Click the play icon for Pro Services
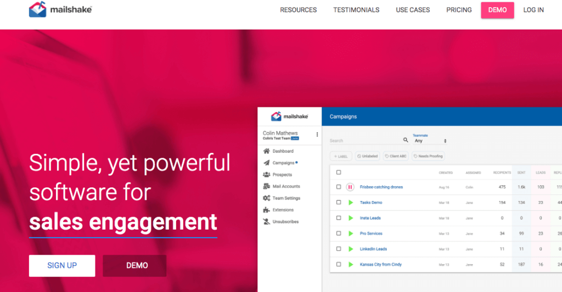Screen dimensions: 562x292 coord(351,233)
